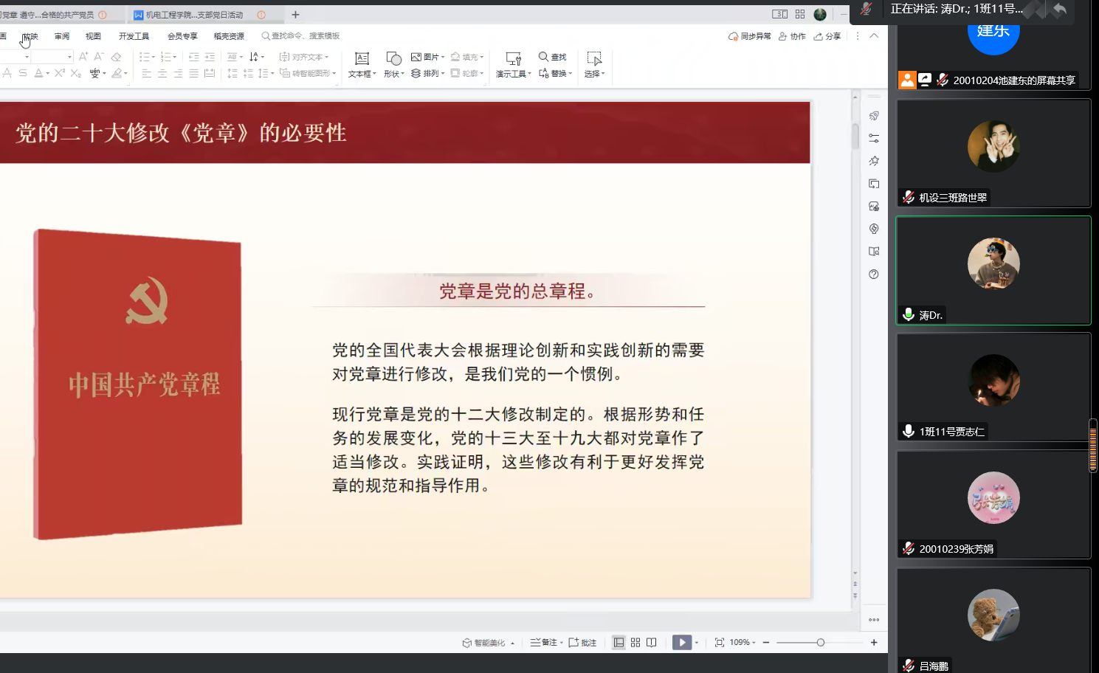Image resolution: width=1099 pixels, height=673 pixels.
Task: Insert a picture with the 图片 button
Action: 427,57
